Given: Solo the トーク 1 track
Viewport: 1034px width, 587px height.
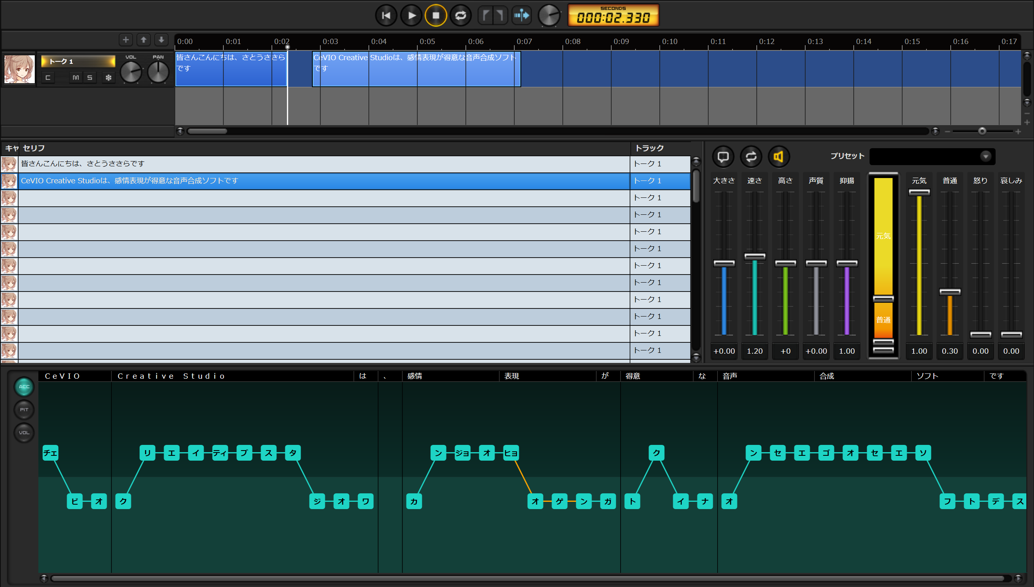Looking at the screenshot, I should pyautogui.click(x=90, y=78).
